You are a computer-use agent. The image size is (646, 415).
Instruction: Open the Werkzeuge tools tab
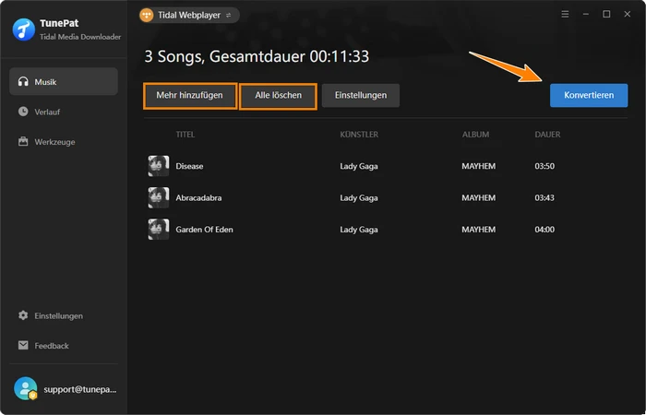tap(64, 142)
